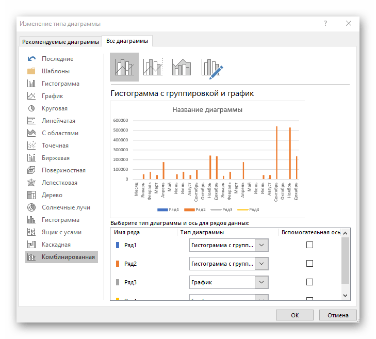Click the line chart icon beside График

(31, 96)
